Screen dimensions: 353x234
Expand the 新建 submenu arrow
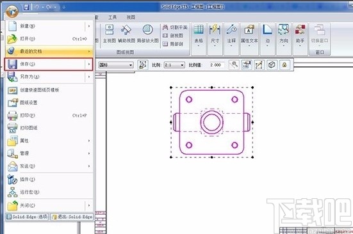click(x=89, y=26)
